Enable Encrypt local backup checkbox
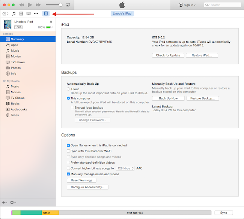Viewport: 244px width, 219px height. (x=72, y=107)
